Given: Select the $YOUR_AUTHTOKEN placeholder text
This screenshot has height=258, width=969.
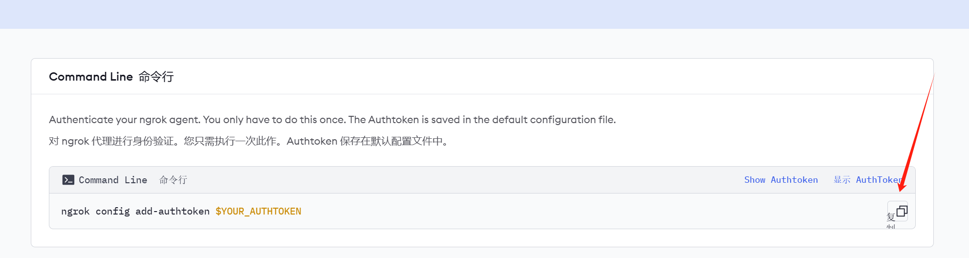Looking at the screenshot, I should click(x=258, y=211).
